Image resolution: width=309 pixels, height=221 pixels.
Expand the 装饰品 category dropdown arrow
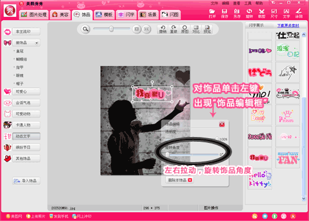point(37,43)
